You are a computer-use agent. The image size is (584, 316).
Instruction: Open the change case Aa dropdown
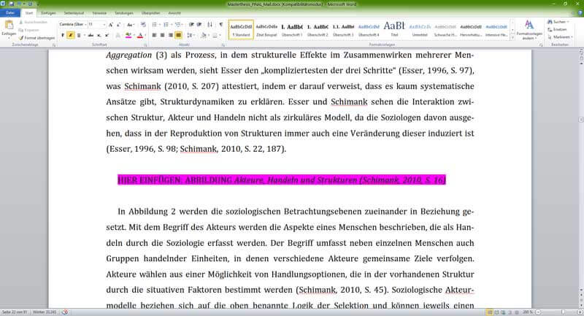(x=130, y=25)
